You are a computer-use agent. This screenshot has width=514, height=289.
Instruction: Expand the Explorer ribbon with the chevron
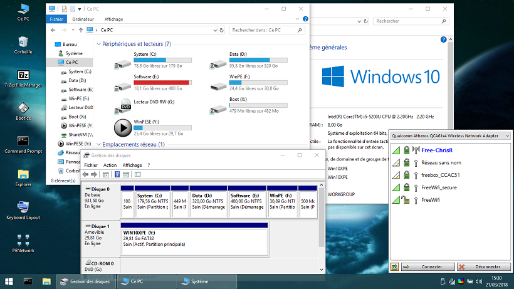[x=297, y=19]
